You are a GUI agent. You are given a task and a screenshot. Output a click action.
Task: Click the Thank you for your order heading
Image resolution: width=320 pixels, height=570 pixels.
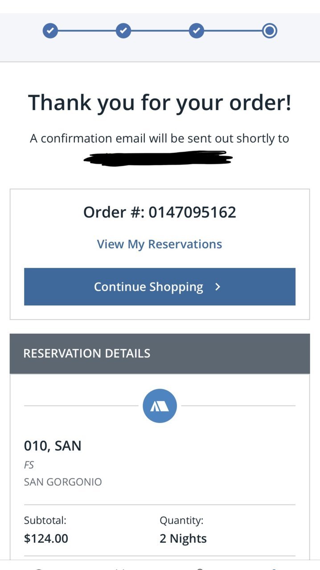(160, 103)
